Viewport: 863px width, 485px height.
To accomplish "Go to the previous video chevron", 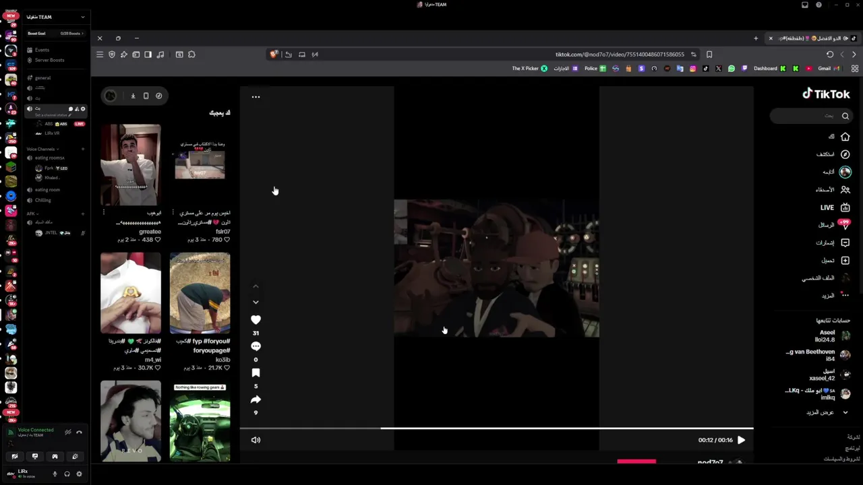I will tap(256, 286).
